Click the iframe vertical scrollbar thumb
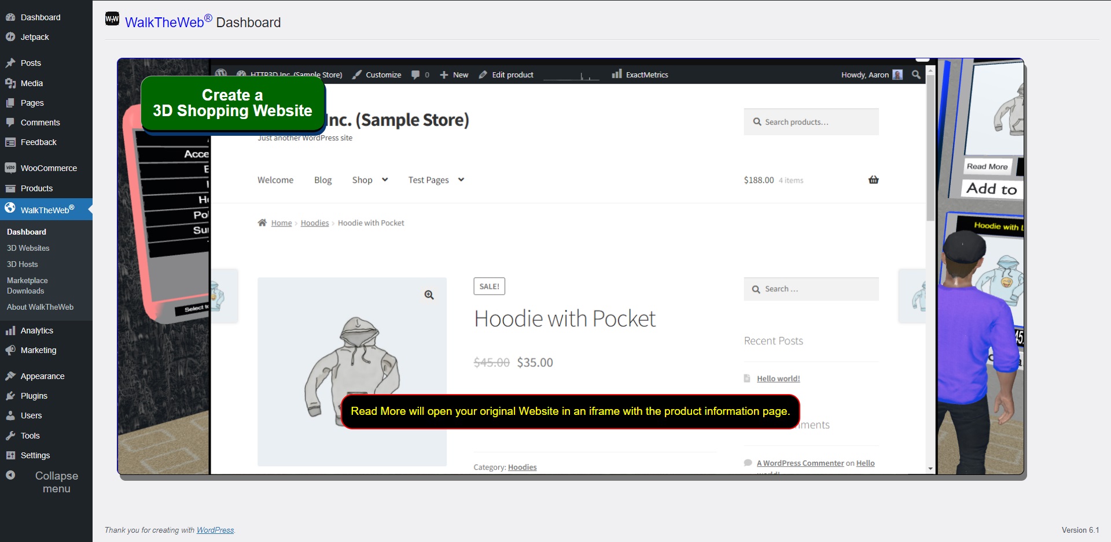The width and height of the screenshot is (1111, 542). [x=930, y=147]
